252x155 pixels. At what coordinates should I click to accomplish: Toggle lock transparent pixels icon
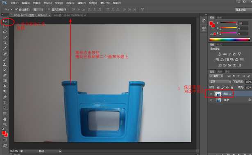(218, 87)
